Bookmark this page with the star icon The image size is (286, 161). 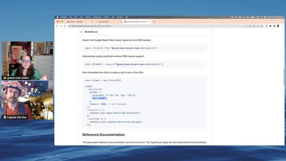click(262, 26)
